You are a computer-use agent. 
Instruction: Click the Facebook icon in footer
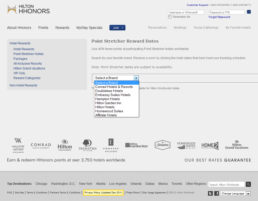(x=217, y=193)
